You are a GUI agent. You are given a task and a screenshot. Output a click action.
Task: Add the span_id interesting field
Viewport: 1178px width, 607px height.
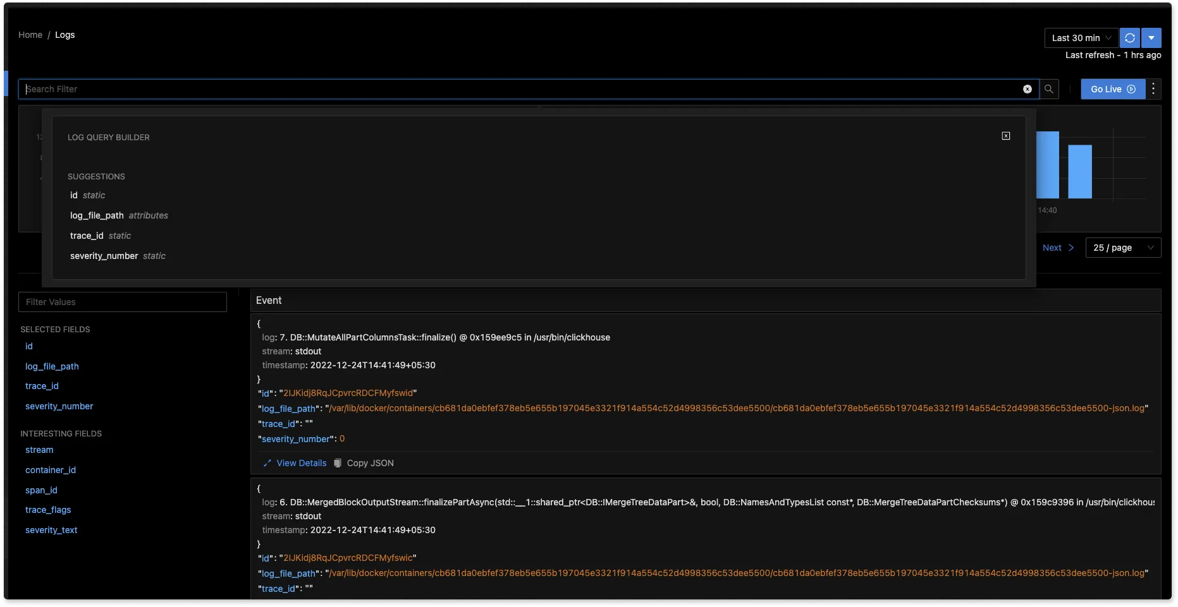click(x=41, y=490)
